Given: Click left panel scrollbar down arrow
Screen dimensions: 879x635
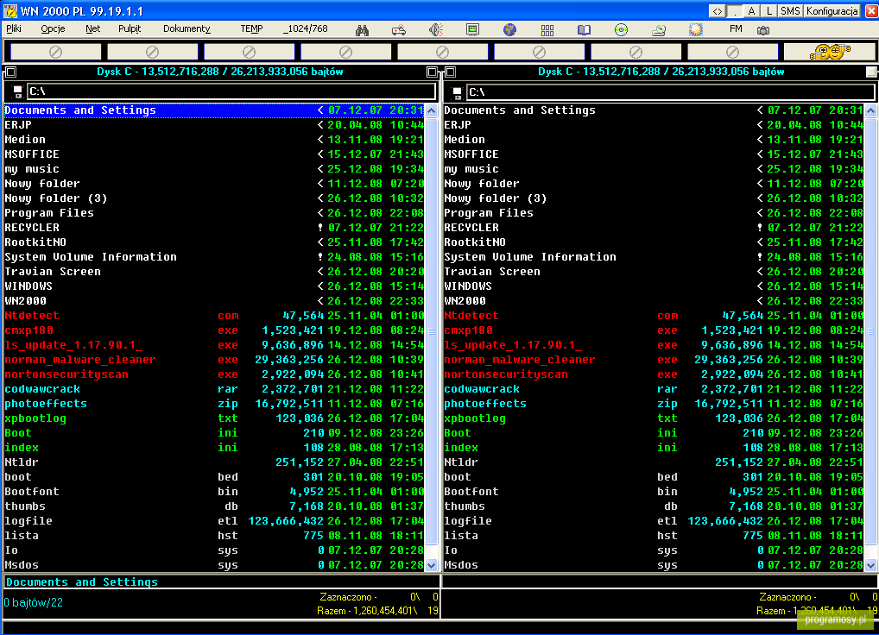Looking at the screenshot, I should coord(431,566).
